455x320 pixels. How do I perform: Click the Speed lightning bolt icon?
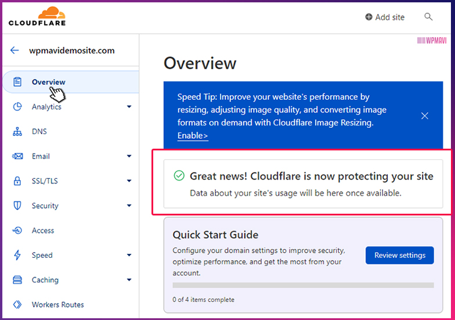pyautogui.click(x=17, y=255)
